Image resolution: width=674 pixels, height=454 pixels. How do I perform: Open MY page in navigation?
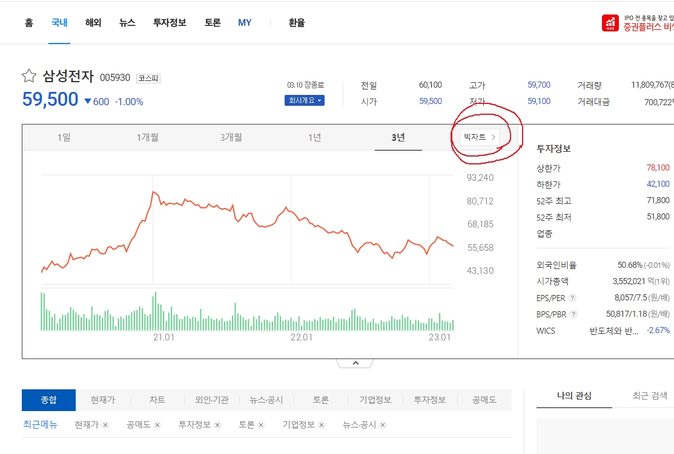pos(245,23)
